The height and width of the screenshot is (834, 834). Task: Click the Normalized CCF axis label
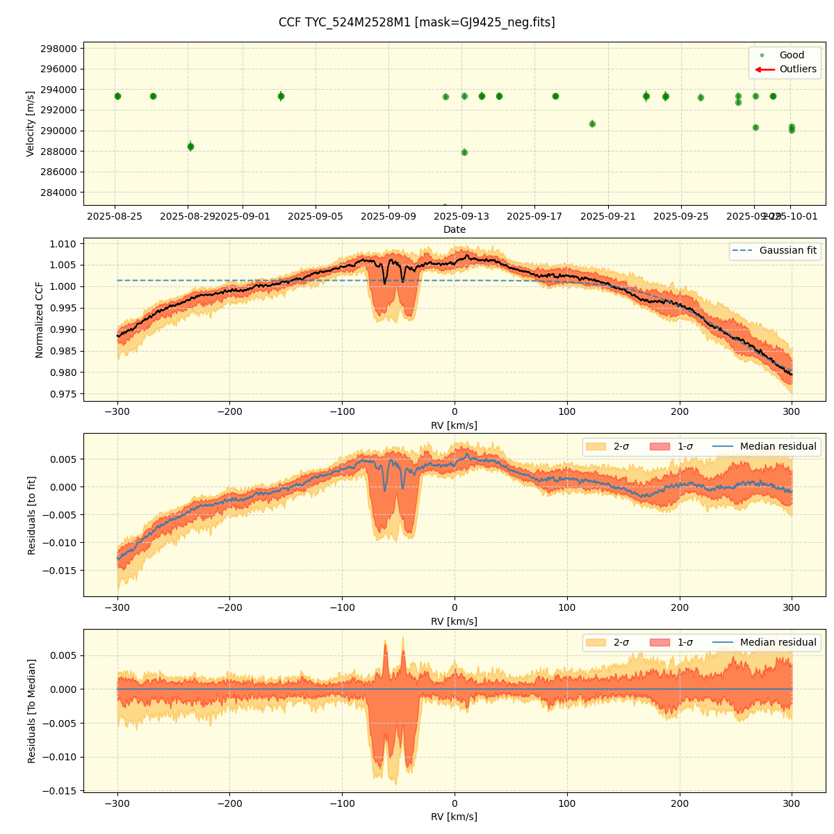point(40,320)
